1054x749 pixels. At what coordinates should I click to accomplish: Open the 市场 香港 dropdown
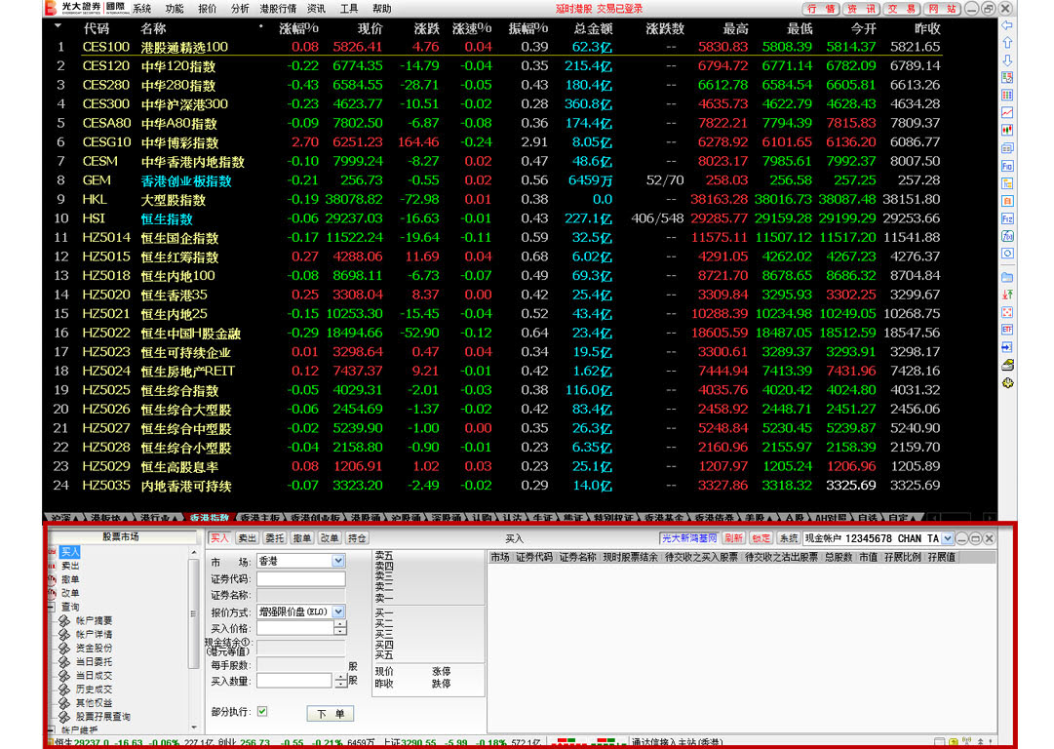338,561
